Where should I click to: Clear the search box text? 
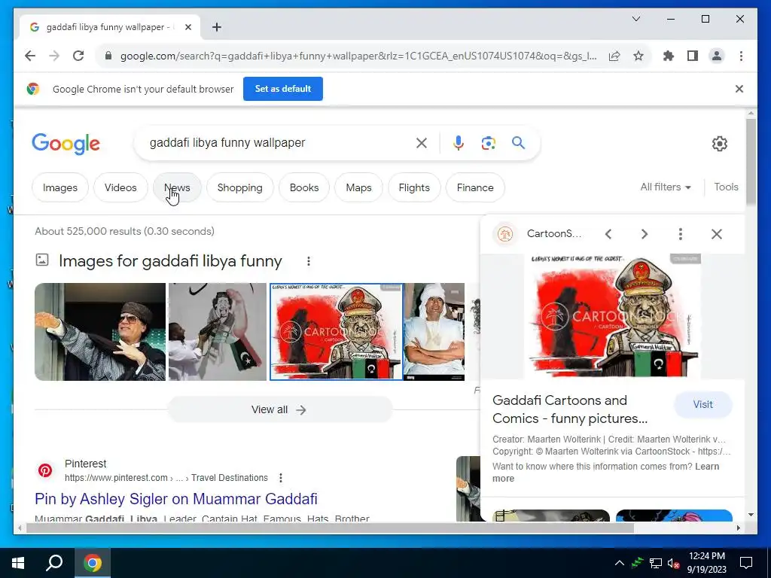coord(422,143)
